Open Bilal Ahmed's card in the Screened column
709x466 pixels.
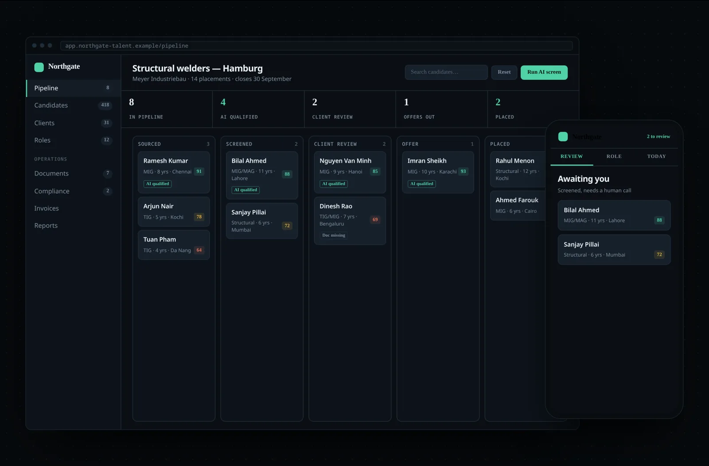point(262,175)
